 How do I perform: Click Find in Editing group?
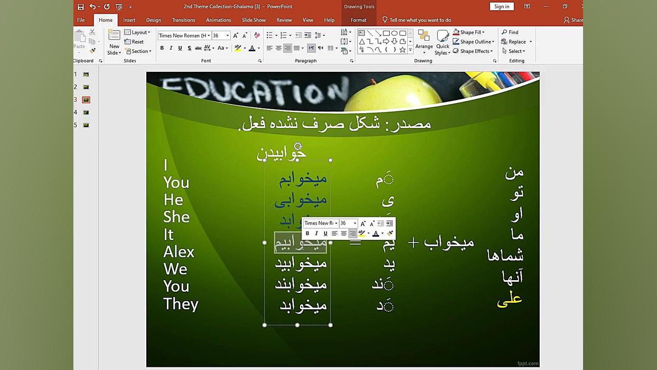coord(510,32)
